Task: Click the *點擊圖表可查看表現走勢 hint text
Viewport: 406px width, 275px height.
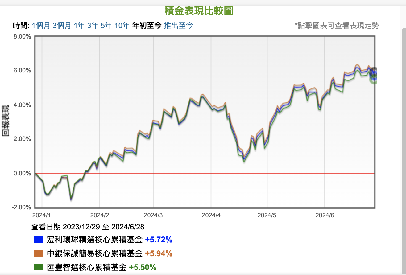Action: (x=337, y=26)
